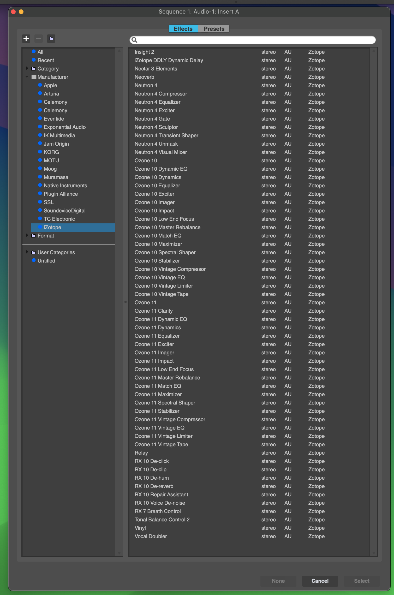This screenshot has width=394, height=595.
Task: Select TC Electronic manufacturer
Action: [59, 219]
